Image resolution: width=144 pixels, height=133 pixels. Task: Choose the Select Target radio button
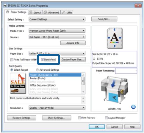12,70
